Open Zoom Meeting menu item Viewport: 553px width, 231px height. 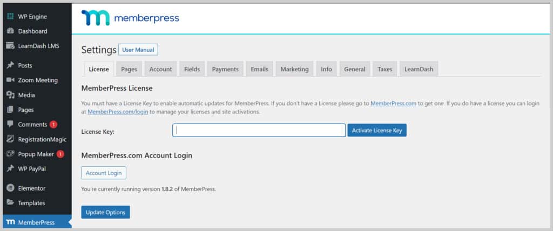coord(37,80)
